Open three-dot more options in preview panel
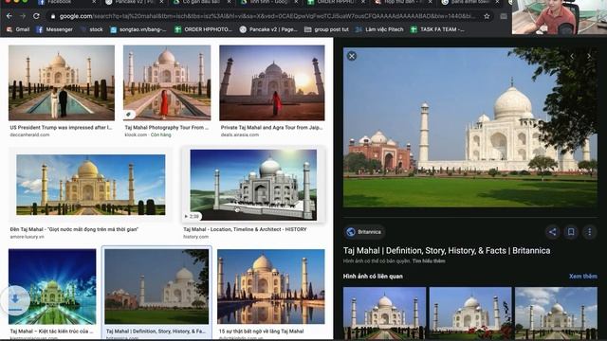The image size is (607, 341). 590,232
